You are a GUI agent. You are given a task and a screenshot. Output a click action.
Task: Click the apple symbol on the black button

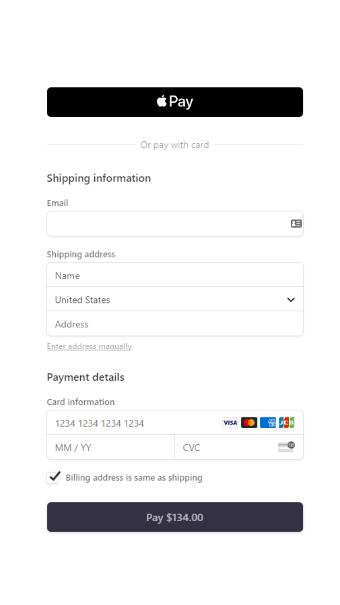(x=161, y=101)
